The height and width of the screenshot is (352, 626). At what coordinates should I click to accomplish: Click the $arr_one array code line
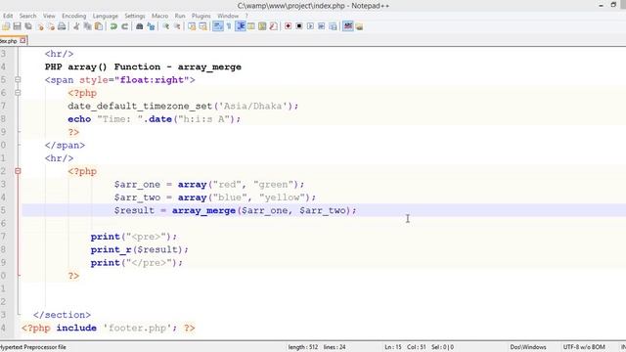[209, 185]
